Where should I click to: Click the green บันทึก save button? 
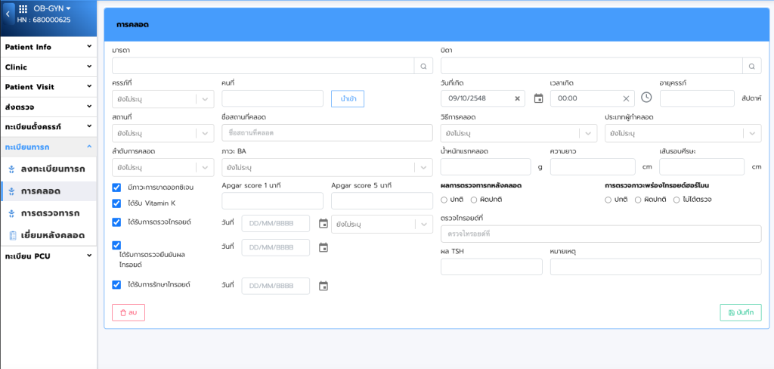740,312
